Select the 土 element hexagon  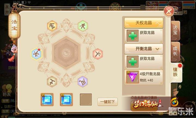(x=52, y=81)
